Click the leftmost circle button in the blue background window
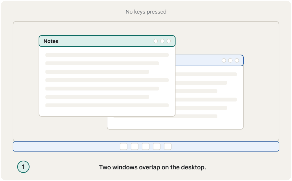Screen dimensions: 292x181 [224, 60]
